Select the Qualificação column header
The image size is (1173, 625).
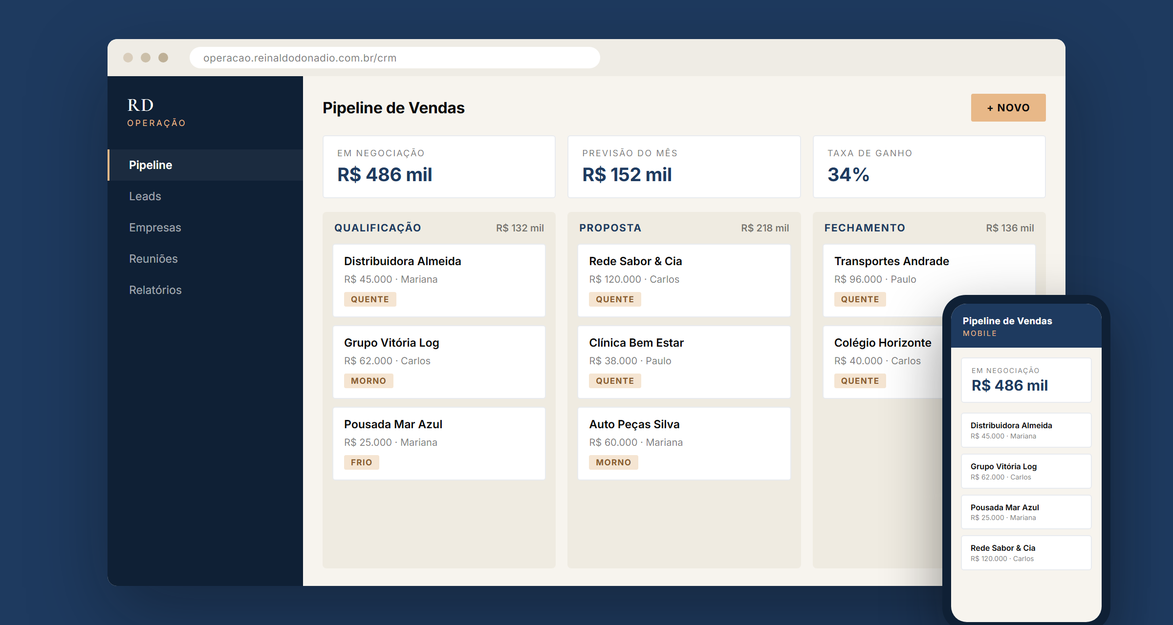click(378, 228)
